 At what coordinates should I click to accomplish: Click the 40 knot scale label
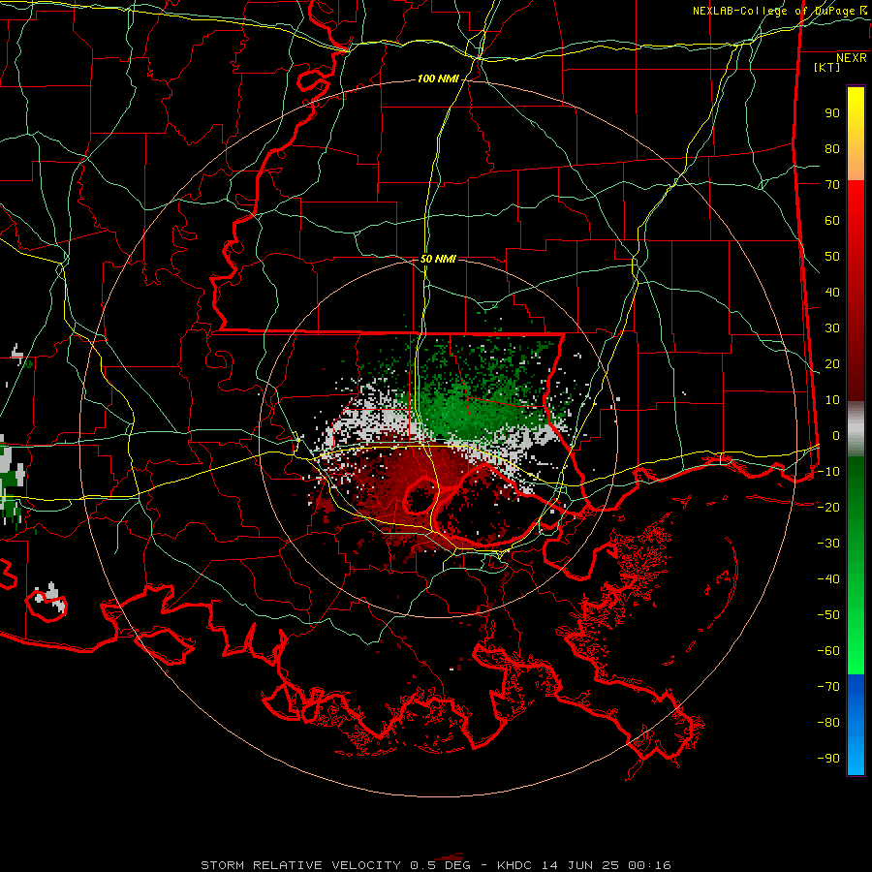coord(832,293)
